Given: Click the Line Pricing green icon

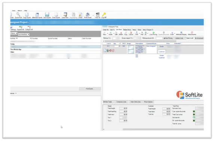Looking at the screenshot, I should [x=153, y=33].
